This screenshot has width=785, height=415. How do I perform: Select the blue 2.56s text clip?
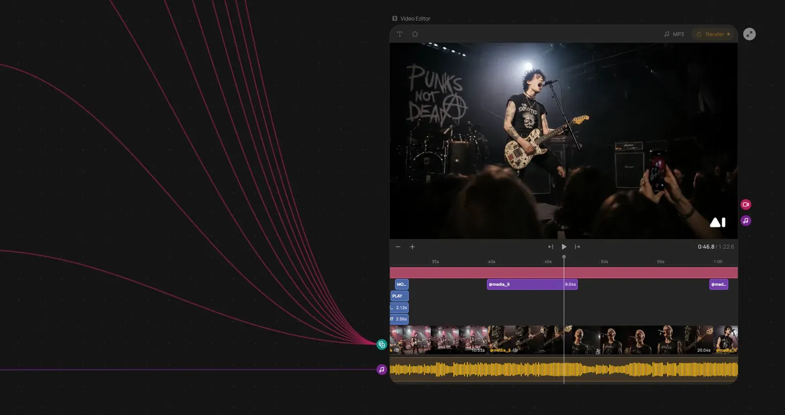click(399, 319)
